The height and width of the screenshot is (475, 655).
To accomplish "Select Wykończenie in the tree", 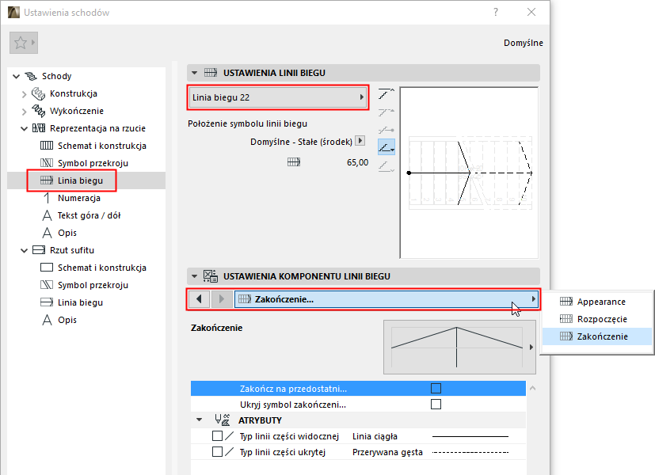I will pos(77,111).
